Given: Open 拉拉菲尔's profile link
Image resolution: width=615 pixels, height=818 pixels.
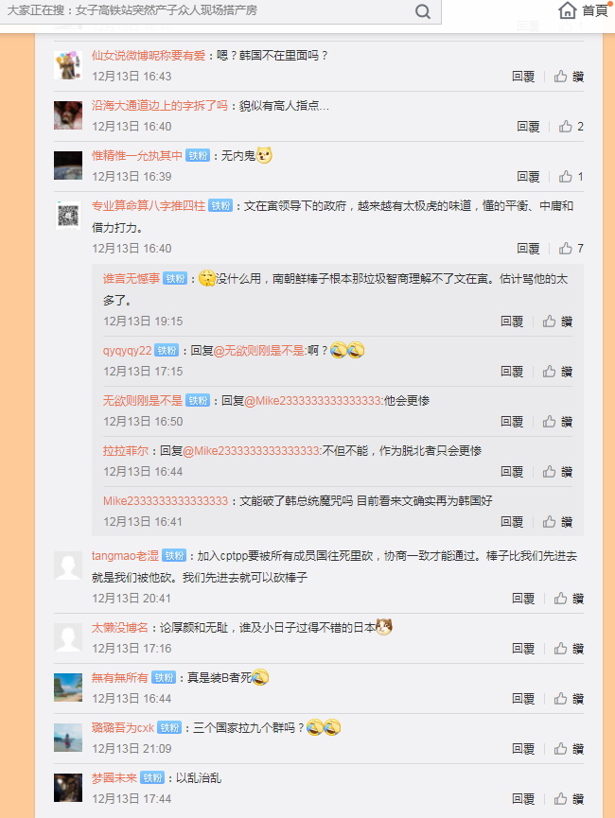Looking at the screenshot, I should 126,451.
